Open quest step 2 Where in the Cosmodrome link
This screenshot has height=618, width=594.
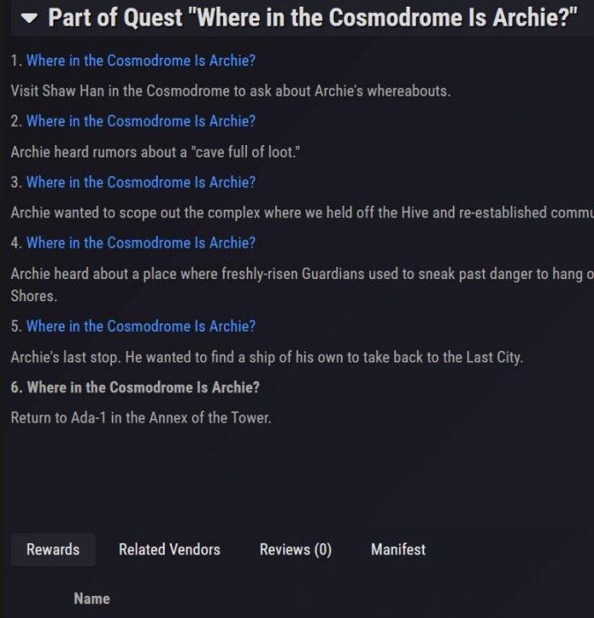tap(141, 121)
